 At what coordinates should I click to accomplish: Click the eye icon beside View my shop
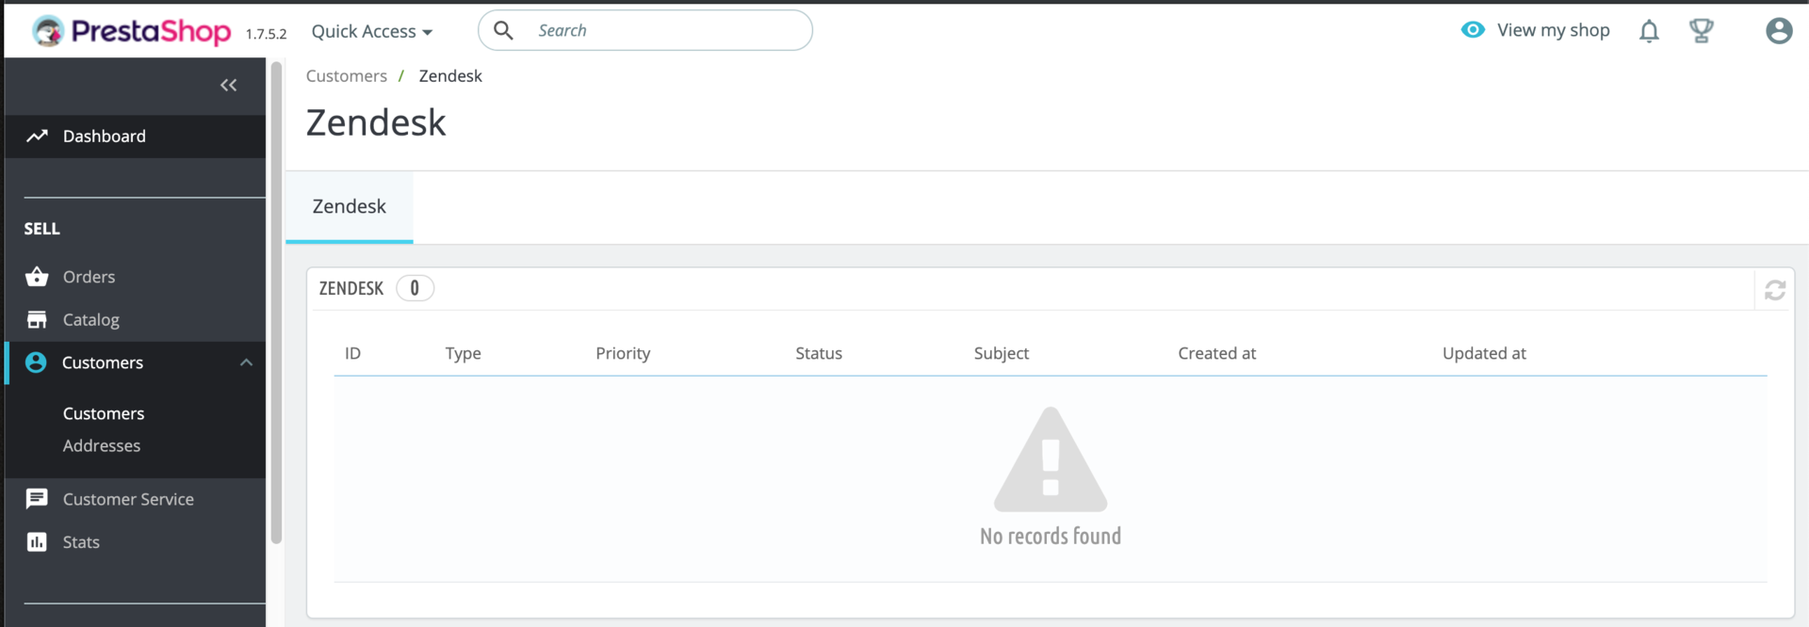[x=1473, y=30]
